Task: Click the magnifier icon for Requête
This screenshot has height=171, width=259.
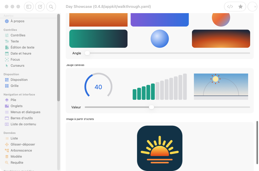Action: point(7,163)
